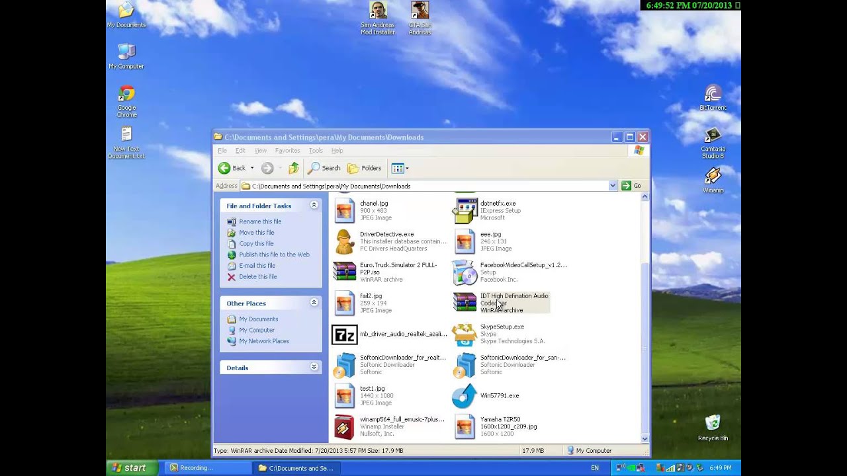Click the EN language indicator
847x476 pixels.
595,468
